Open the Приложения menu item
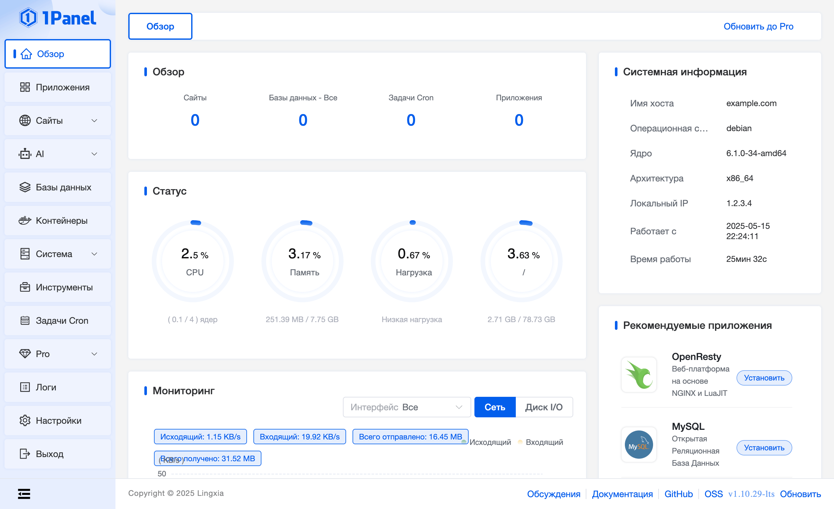The image size is (834, 509). (x=57, y=87)
